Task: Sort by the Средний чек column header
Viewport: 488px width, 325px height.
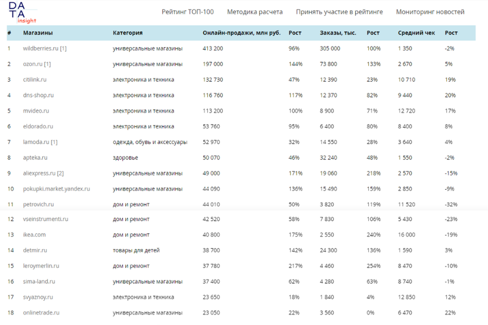Action: 417,32
